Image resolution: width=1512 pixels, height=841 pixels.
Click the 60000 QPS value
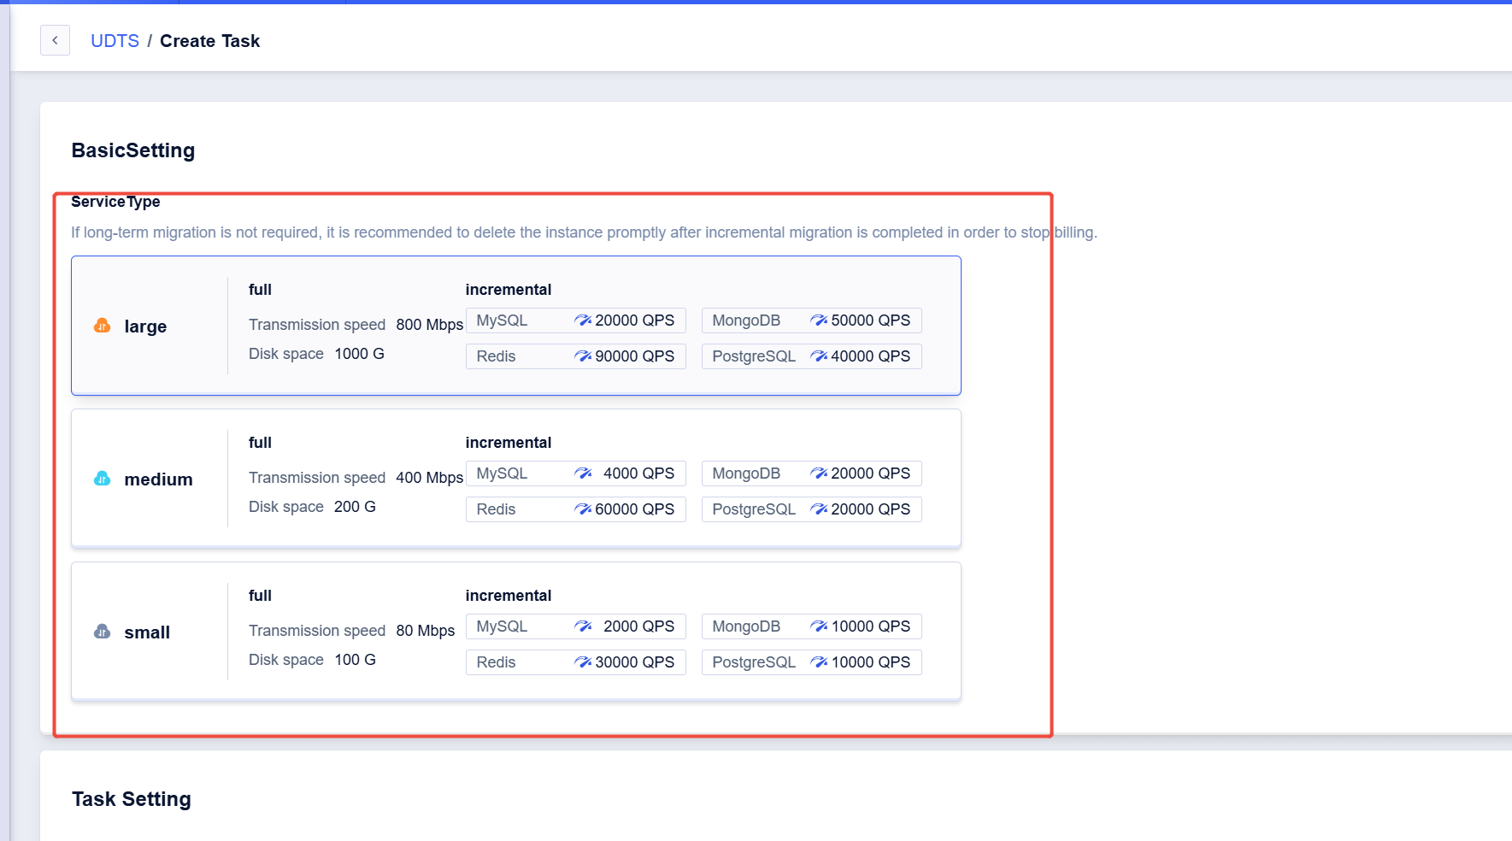[635, 509]
